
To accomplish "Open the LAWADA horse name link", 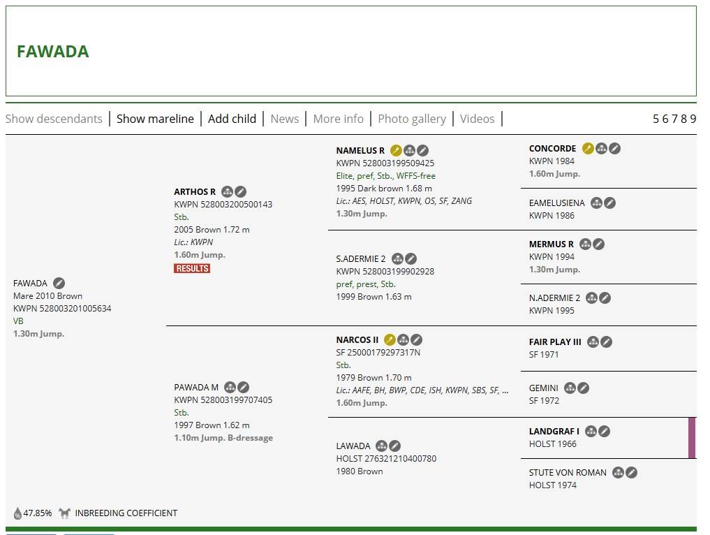I will (353, 447).
